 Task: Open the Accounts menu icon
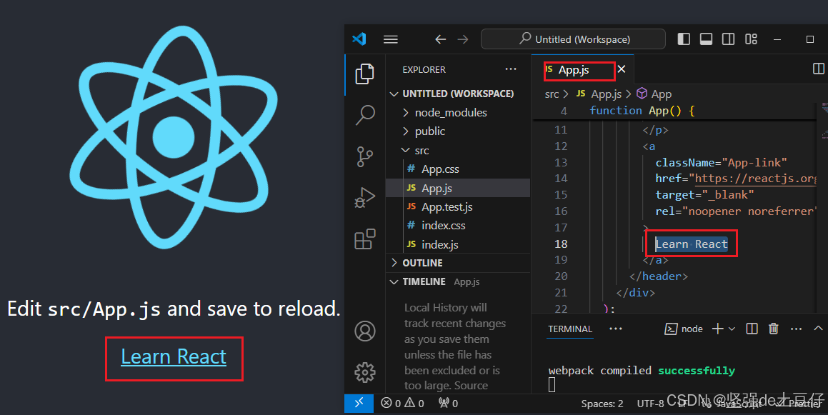(x=365, y=331)
